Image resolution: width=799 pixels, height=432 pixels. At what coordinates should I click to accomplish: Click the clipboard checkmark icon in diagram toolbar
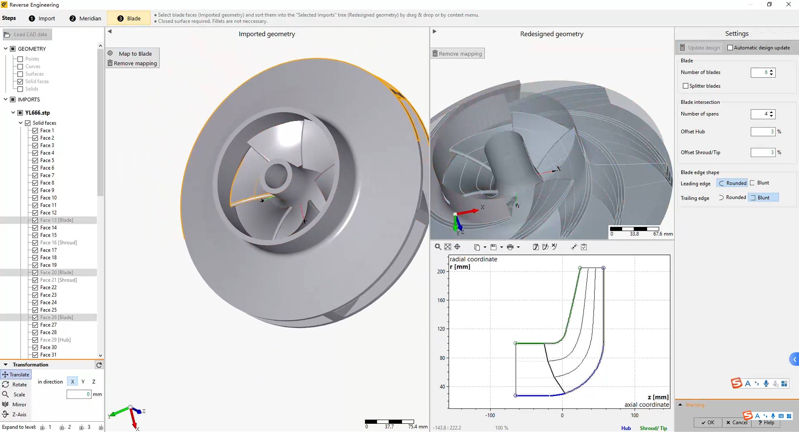click(584, 247)
